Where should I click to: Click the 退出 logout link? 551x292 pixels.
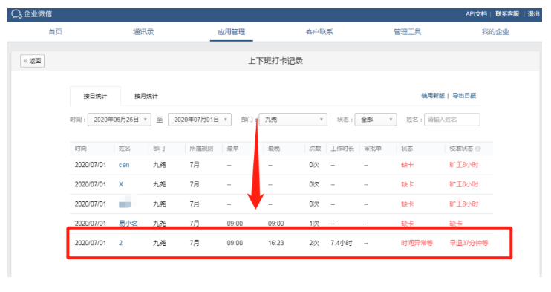point(533,13)
